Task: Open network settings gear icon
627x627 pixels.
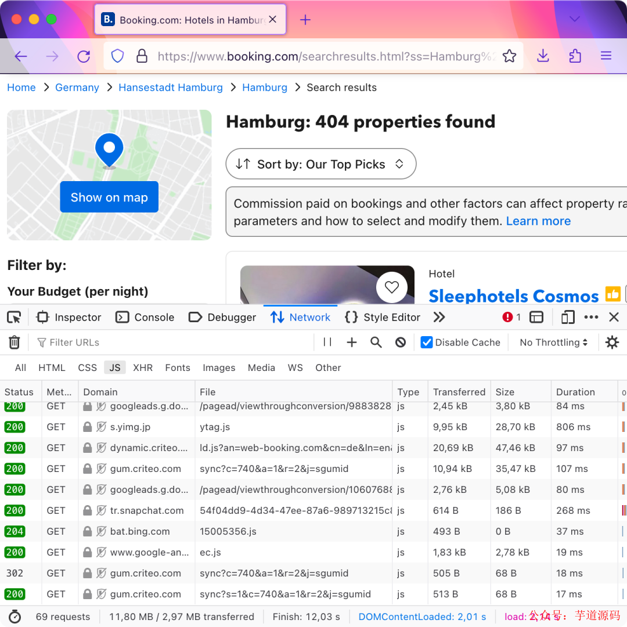Action: click(x=612, y=343)
